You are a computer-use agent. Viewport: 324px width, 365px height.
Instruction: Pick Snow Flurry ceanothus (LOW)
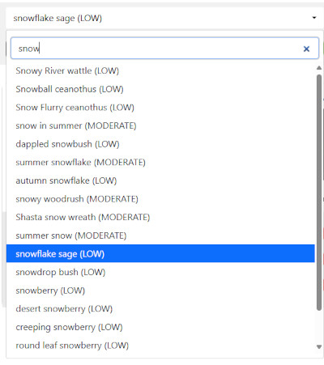[x=160, y=108]
